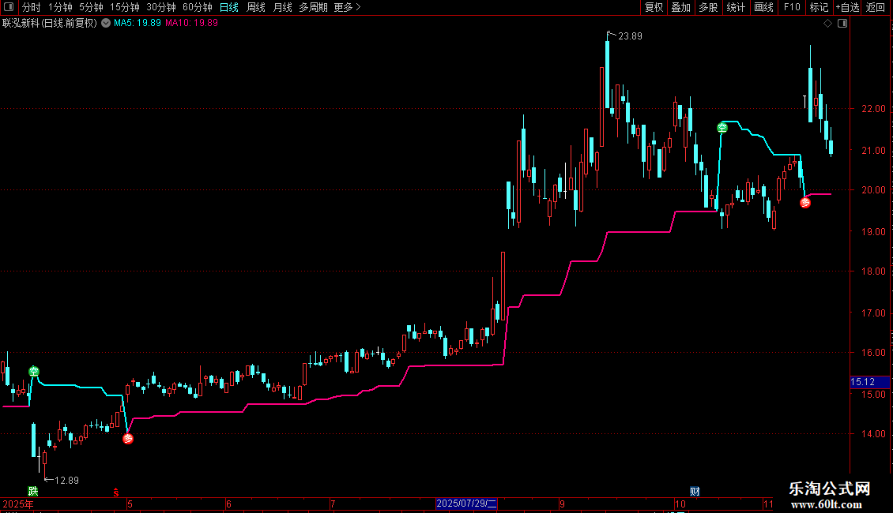This screenshot has width=893, height=513.
Task: Click the red 多 signal marker near 14.00
Action: (x=128, y=439)
